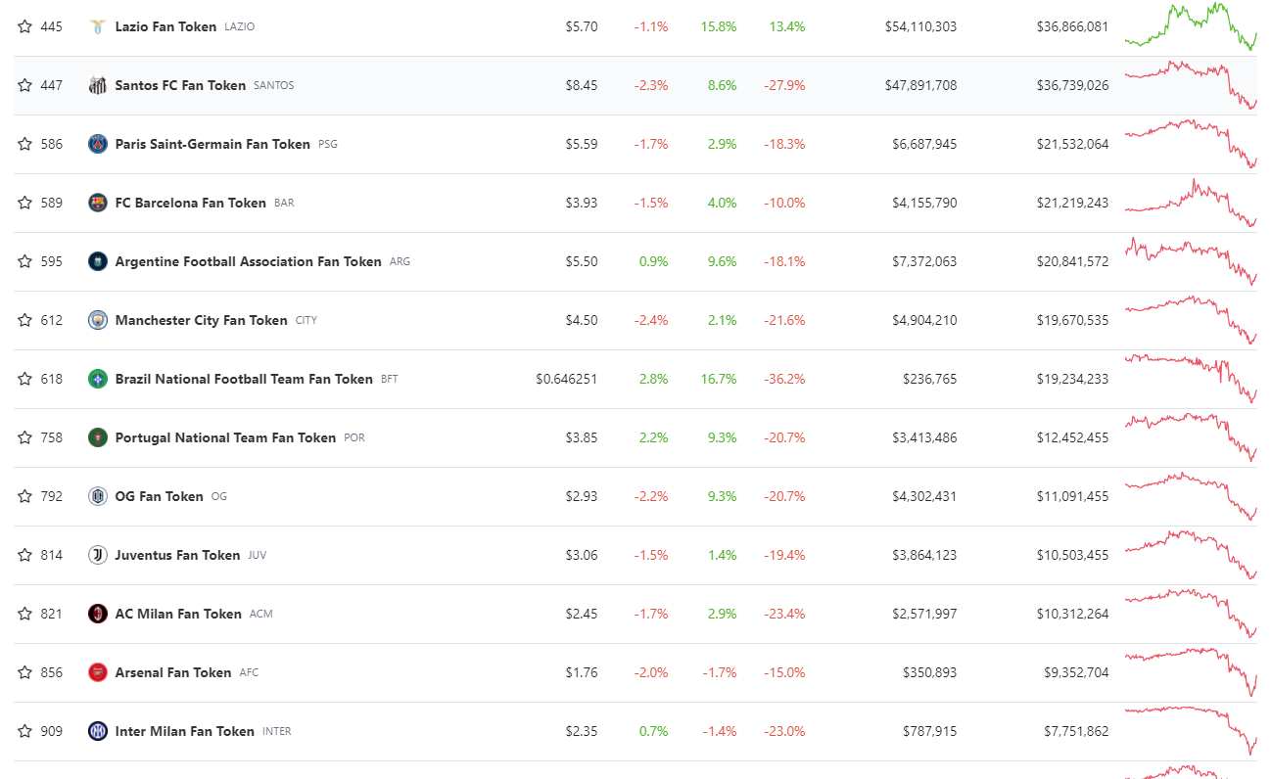Open the Santos FC Fan Token link
The image size is (1271, 779).
click(180, 85)
